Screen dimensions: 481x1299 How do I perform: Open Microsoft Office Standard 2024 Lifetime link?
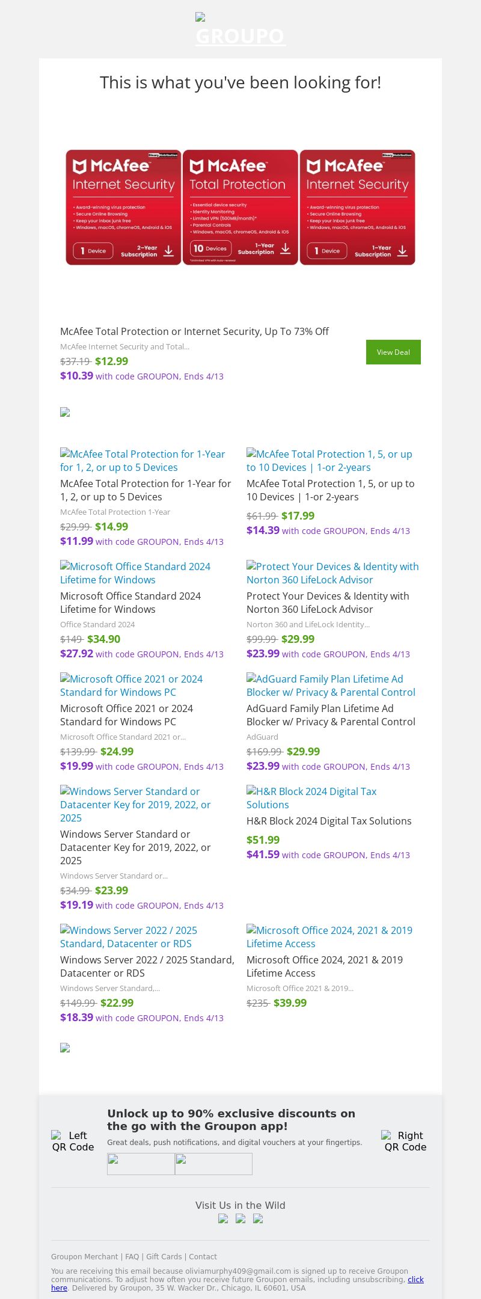click(x=135, y=573)
